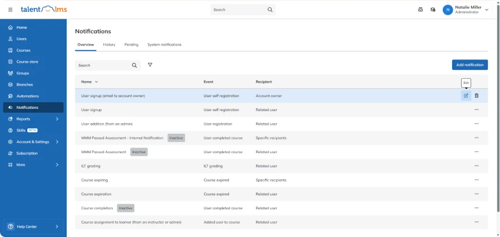
Task: Expand the Help Center chevron
Action: tap(57, 227)
